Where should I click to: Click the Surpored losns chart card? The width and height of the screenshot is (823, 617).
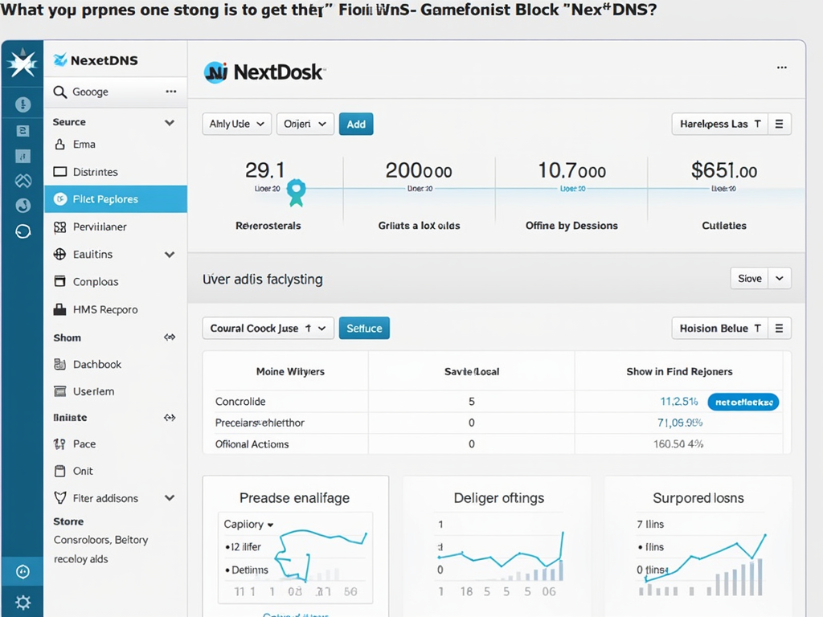698,545
